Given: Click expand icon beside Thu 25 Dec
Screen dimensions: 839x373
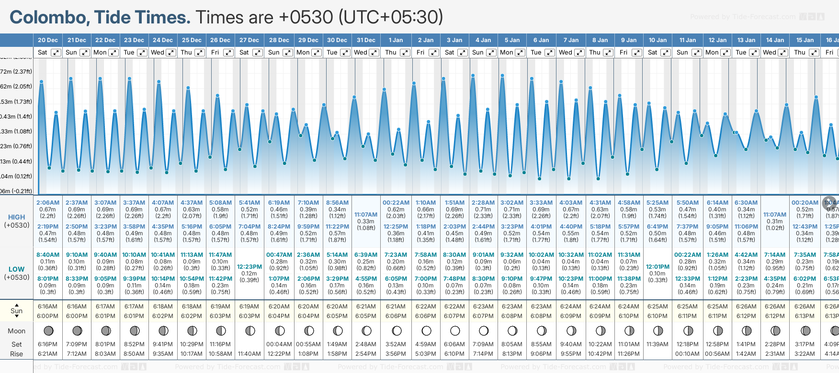Looking at the screenshot, I should tap(200, 53).
